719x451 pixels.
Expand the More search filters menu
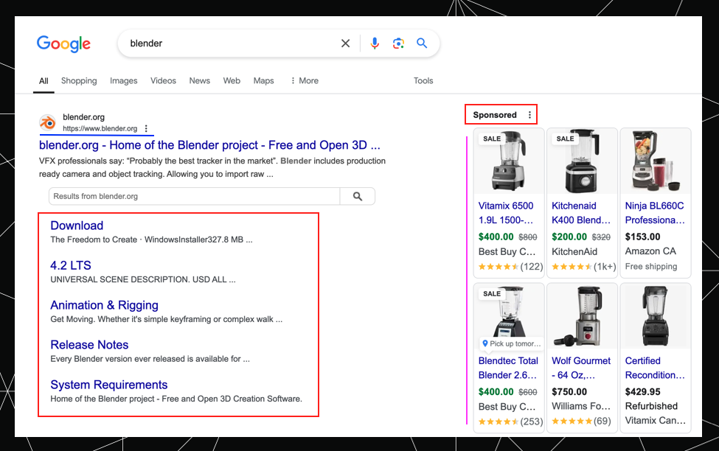coord(305,81)
